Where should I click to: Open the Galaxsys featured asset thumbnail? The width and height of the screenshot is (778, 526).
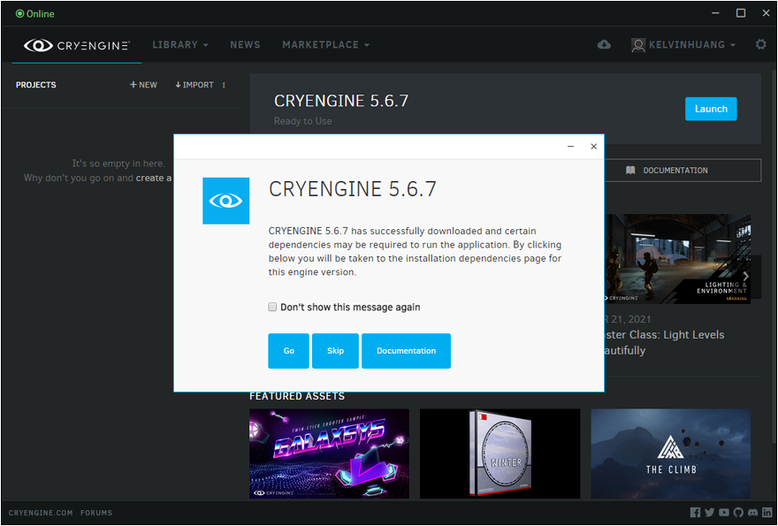(330, 454)
